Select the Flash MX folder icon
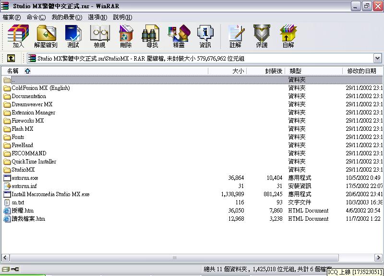The width and height of the screenshot is (384, 276). click(x=7, y=129)
